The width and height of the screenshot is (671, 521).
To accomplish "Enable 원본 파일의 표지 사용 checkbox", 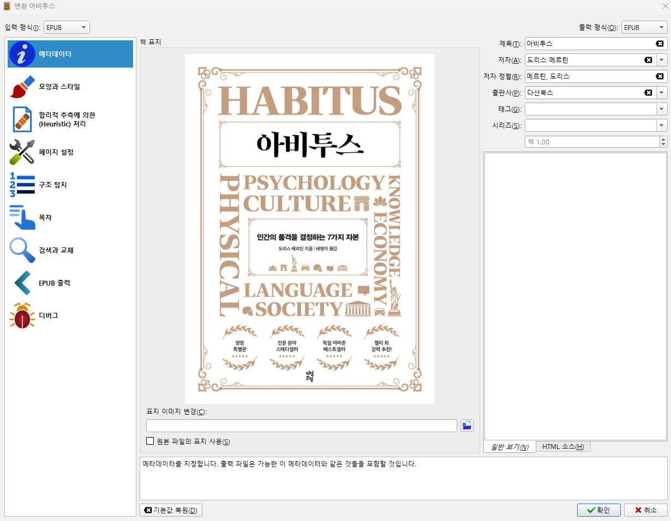I will (x=150, y=441).
